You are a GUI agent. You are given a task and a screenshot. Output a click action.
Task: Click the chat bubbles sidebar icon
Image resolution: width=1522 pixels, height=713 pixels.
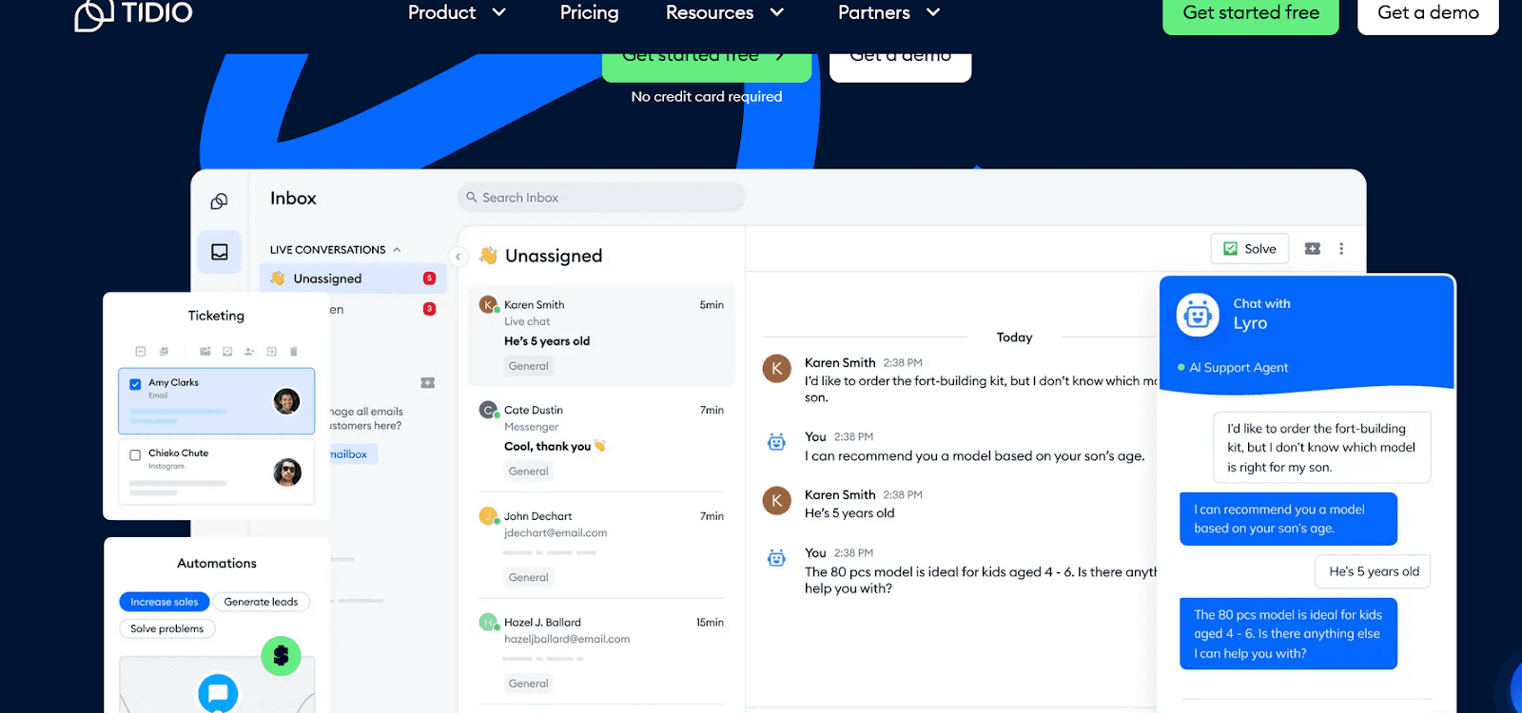tap(220, 201)
